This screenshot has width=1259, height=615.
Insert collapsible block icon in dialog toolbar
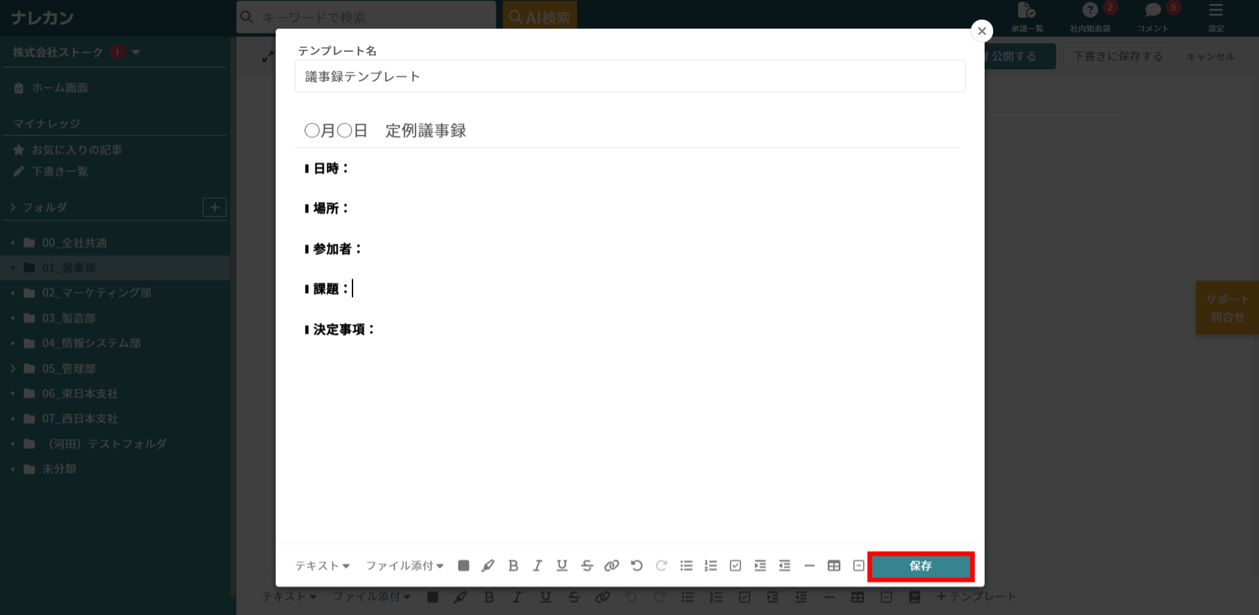click(859, 565)
